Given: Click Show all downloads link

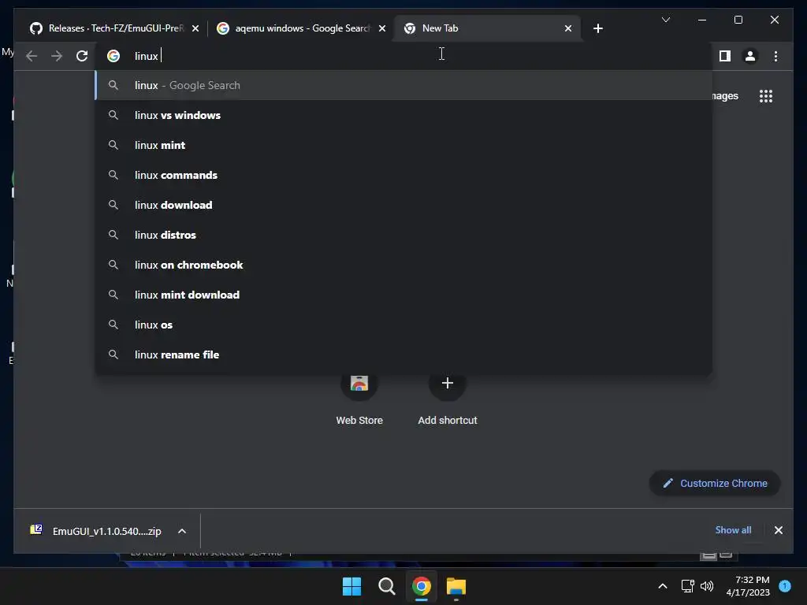Looking at the screenshot, I should point(733,530).
